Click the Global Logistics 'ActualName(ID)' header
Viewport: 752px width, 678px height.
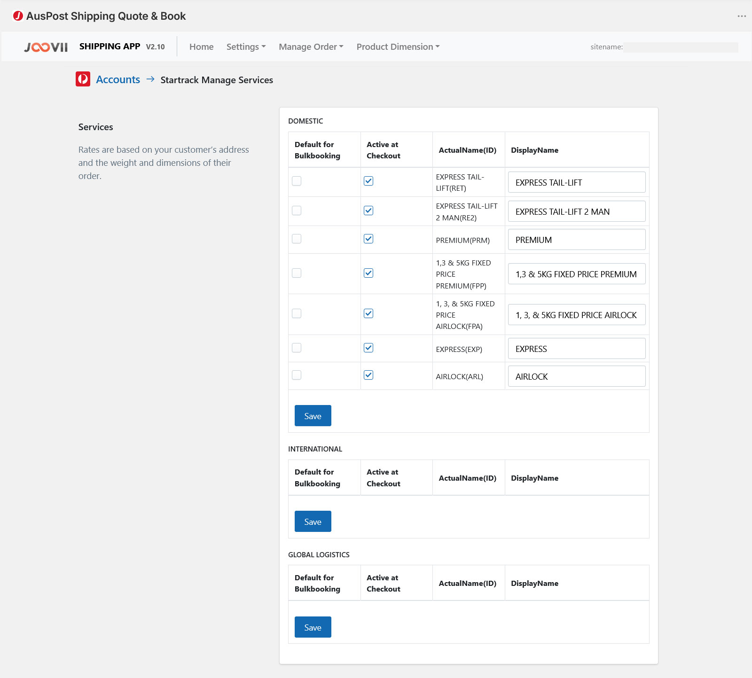468,583
